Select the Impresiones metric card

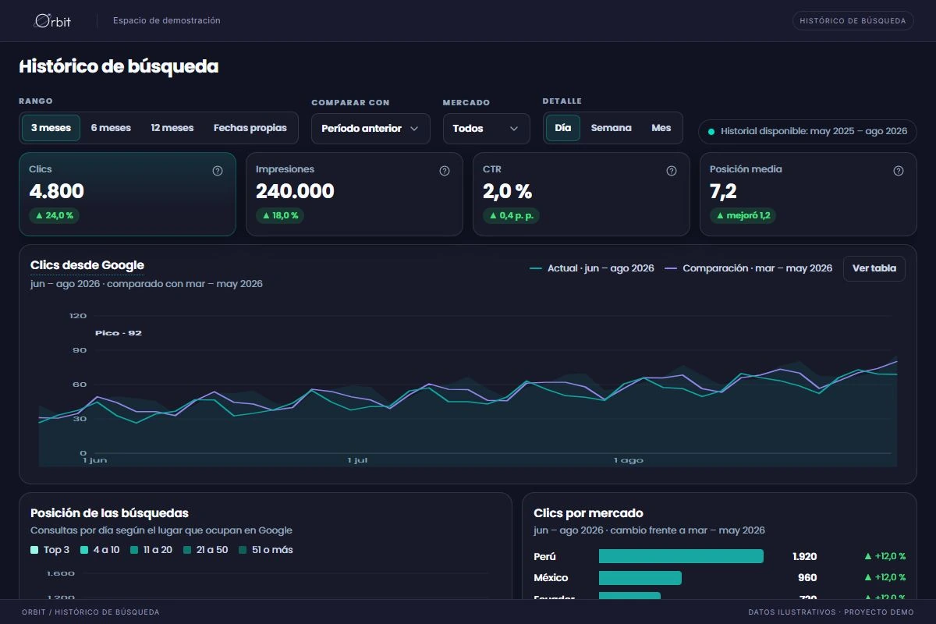[354, 194]
